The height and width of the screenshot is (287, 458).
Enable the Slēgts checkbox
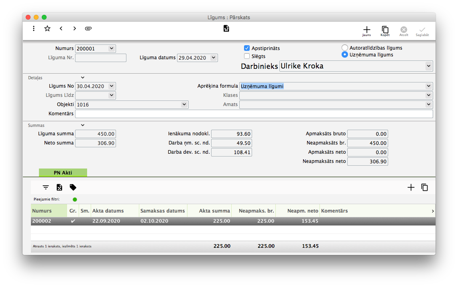(247, 56)
